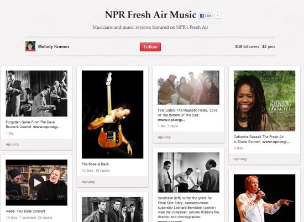
Task: Open the www.npr.org link in Catherine Russell caption
Action: [x=276, y=141]
